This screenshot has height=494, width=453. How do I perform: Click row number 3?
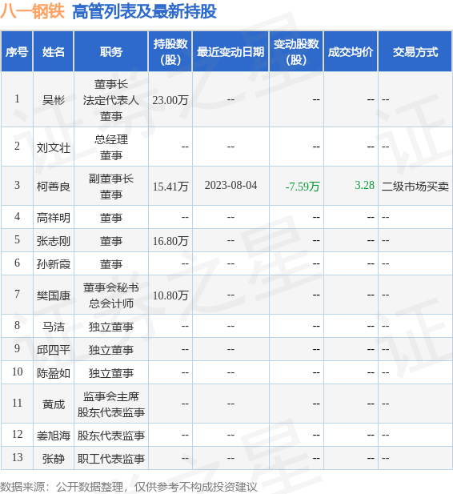tap(17, 185)
